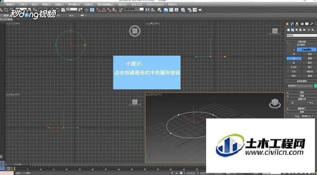The width and height of the screenshot is (317, 175).
Task: Select the Lights category icon
Action: (x=296, y=30)
